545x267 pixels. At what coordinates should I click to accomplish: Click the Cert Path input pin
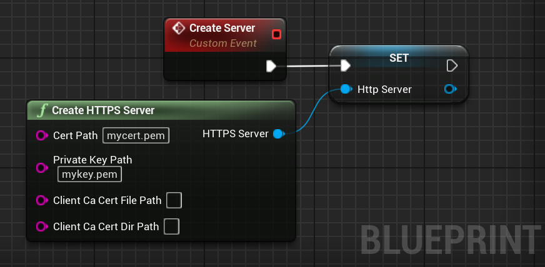point(42,135)
